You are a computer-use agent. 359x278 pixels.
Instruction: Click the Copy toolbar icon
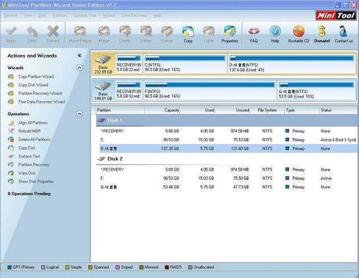tap(188, 31)
